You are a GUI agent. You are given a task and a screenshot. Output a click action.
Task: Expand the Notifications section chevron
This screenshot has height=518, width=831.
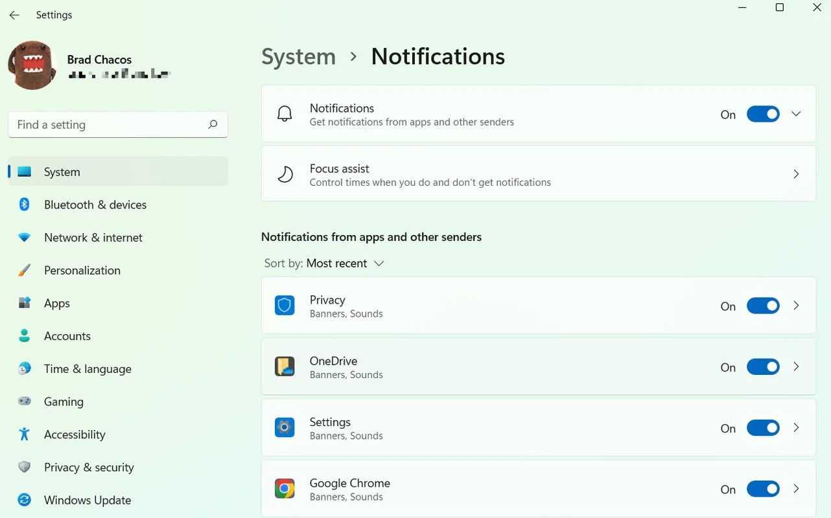click(796, 113)
